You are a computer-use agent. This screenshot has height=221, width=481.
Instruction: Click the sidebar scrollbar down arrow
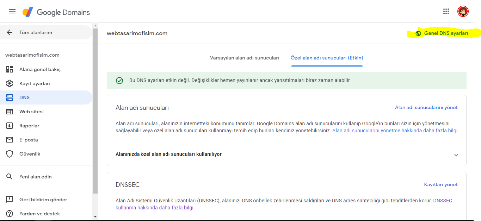[95, 217]
